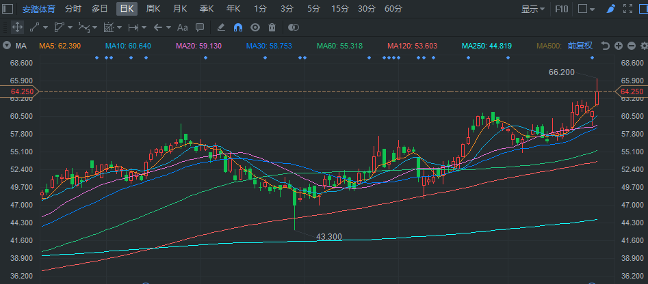Click the undo/reset arrow icon

606,46
